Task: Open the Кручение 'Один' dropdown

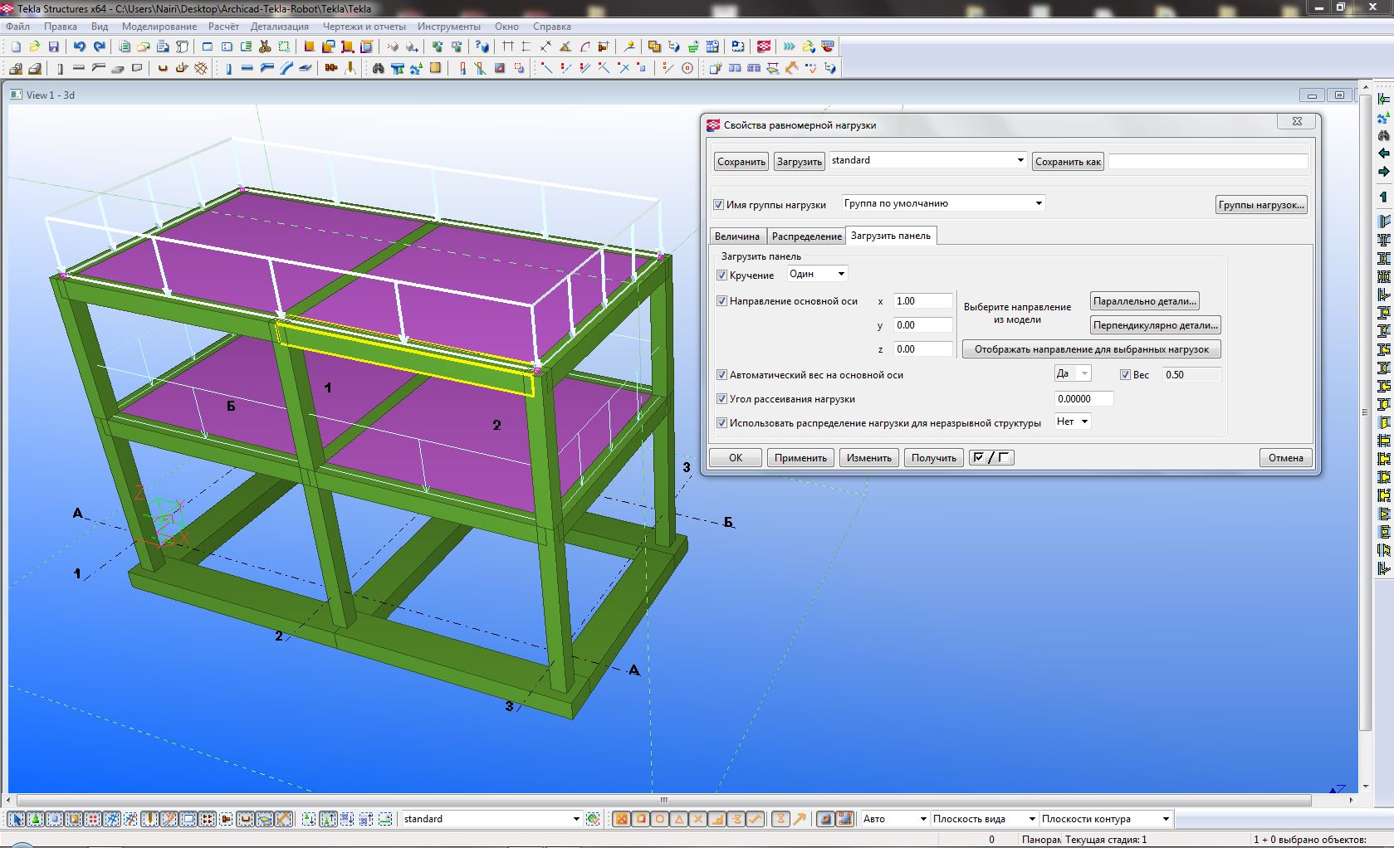Action: [840, 274]
